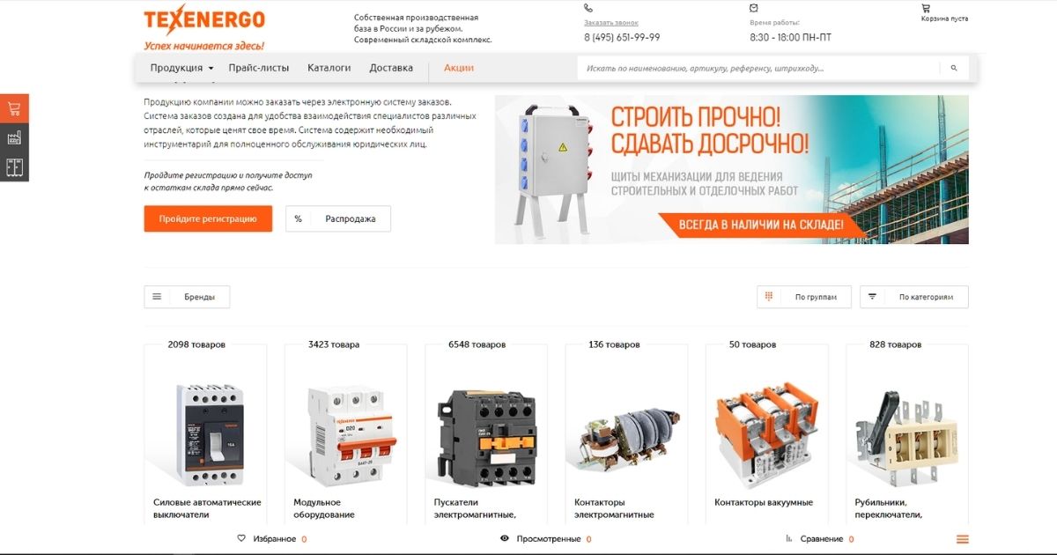1057x555 pixels.
Task: Click the Пройдите регистрацию button
Action: pos(208,218)
